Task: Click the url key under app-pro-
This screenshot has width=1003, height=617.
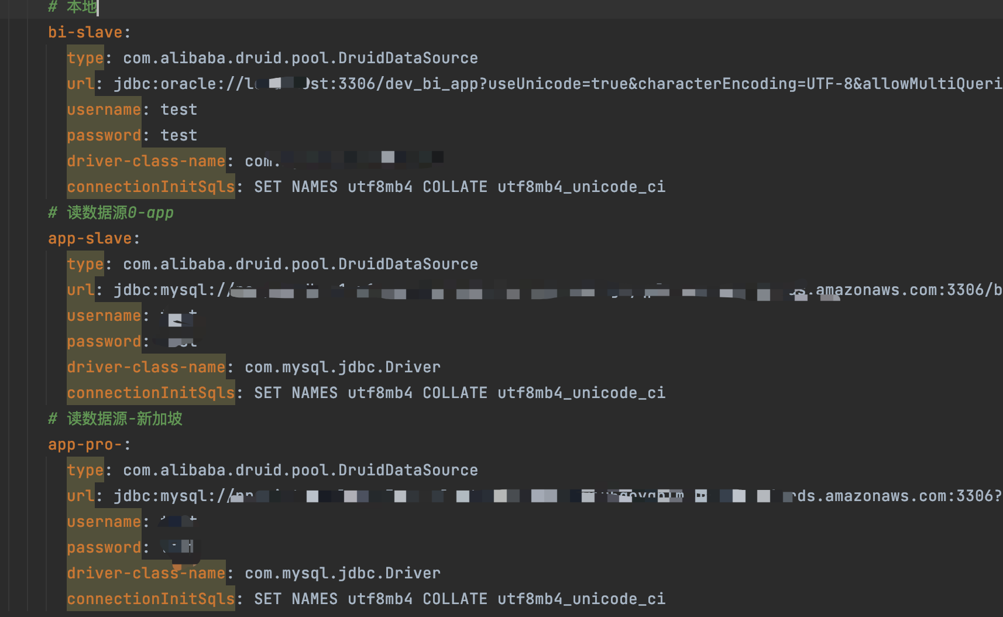Action: click(81, 496)
